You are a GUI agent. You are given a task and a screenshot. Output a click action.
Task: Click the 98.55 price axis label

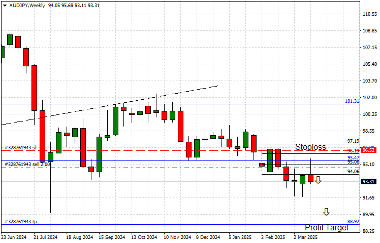coord(369,131)
